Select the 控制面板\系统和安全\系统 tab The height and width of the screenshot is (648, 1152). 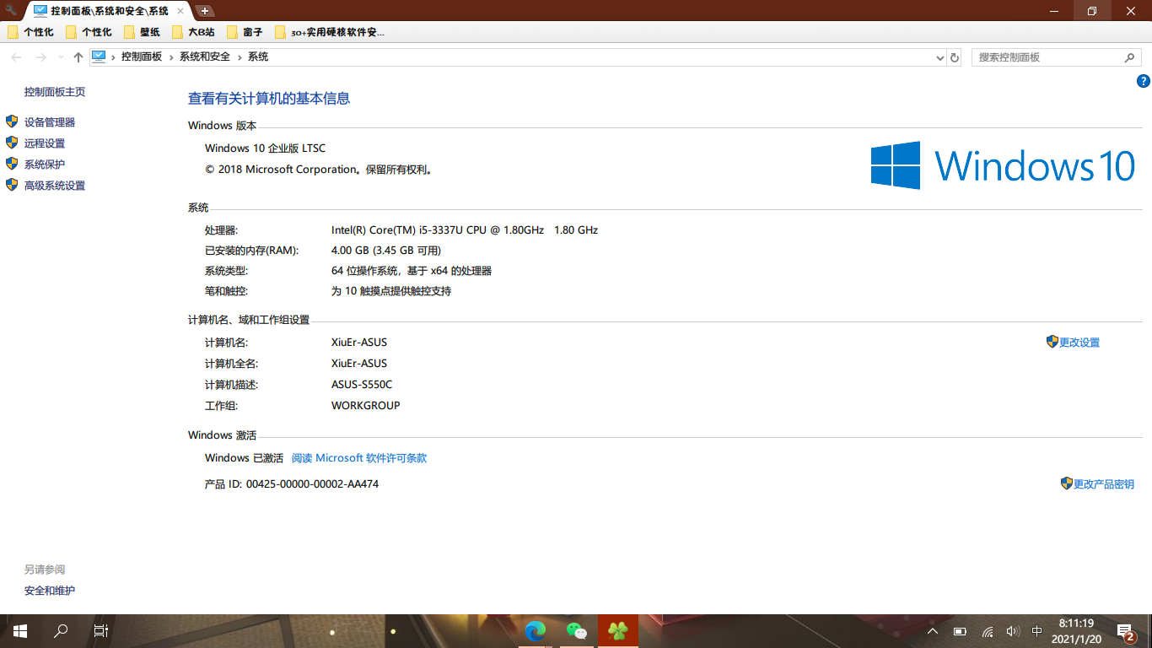coord(108,11)
